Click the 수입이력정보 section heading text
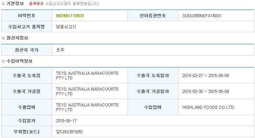Screen dimensions: 255x138 [x=20, y=61]
